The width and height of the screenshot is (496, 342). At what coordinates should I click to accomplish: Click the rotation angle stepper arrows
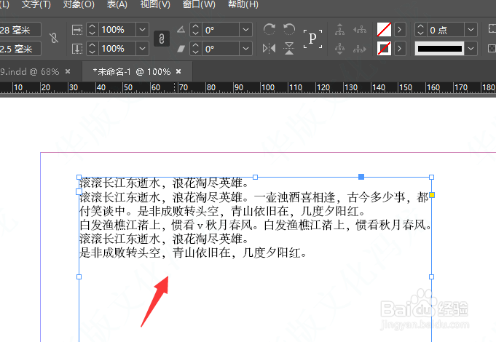click(195, 30)
